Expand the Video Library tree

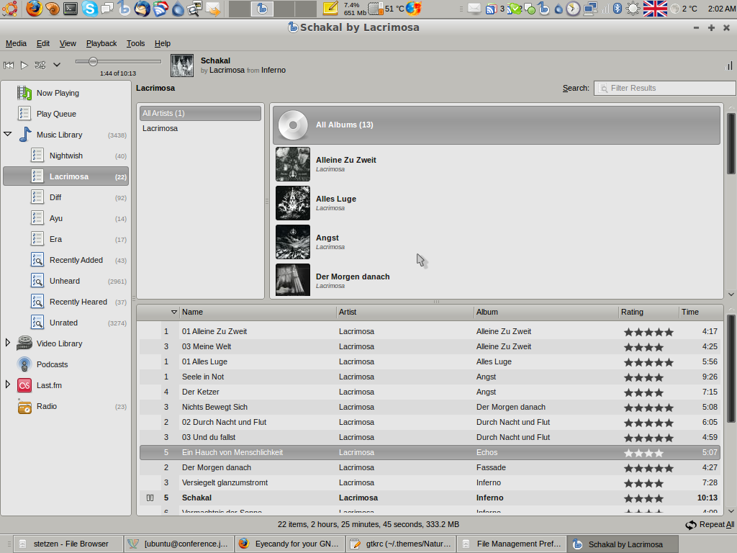7,343
